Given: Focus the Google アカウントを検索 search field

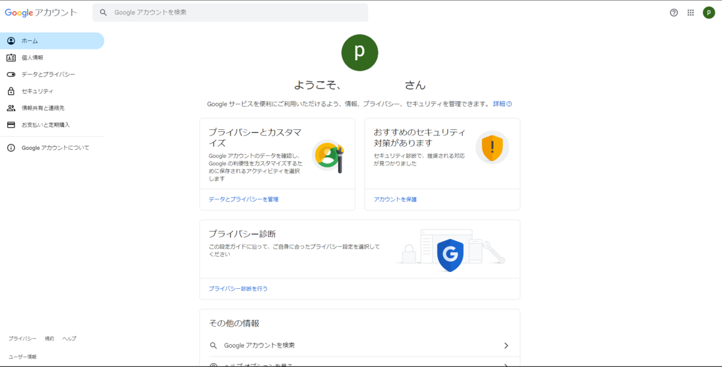Looking at the screenshot, I should click(230, 13).
